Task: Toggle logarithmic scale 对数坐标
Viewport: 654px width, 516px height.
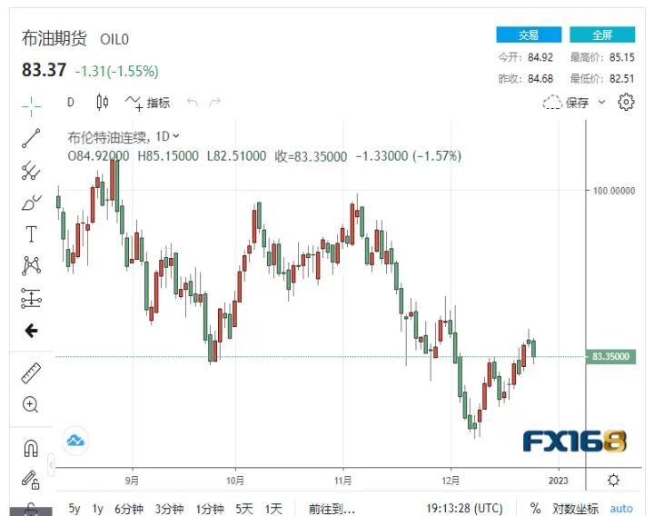Action: point(575,509)
